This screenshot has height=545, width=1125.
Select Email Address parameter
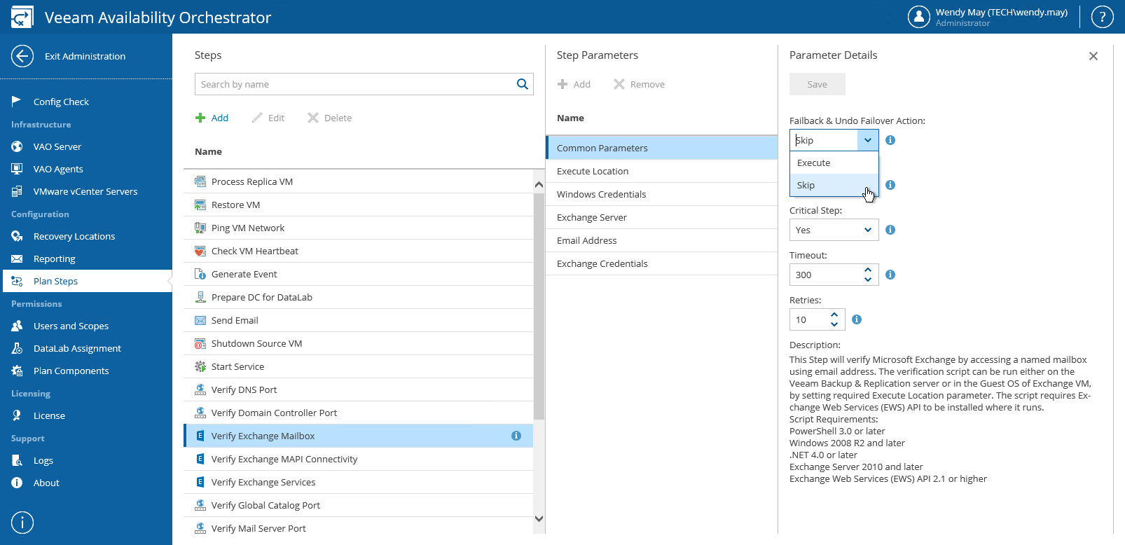coord(662,240)
